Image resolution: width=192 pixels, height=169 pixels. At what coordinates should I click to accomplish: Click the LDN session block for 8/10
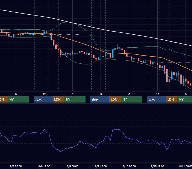172,99
